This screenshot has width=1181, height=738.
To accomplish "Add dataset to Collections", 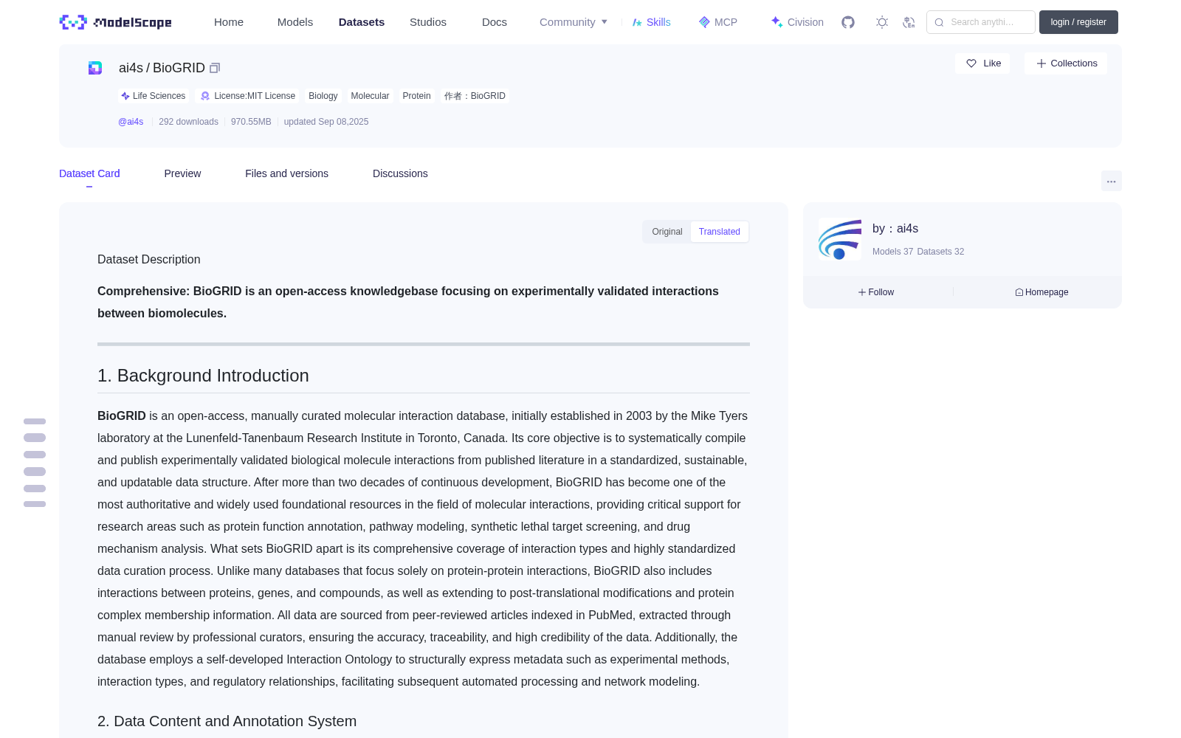I will pyautogui.click(x=1066, y=63).
